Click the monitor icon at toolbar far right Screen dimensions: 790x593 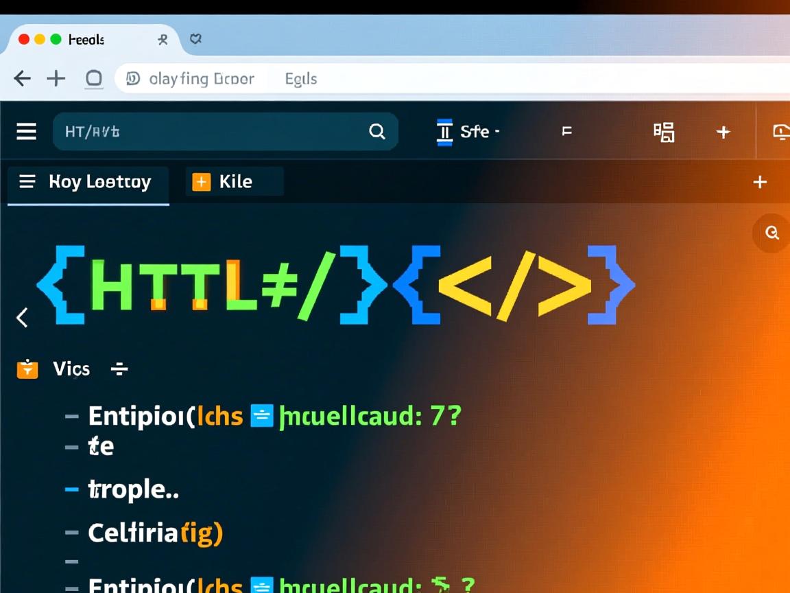coord(781,132)
